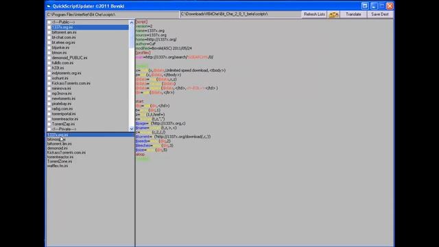Screen dimensions: 439x247
Task: Click the $torrent= download URL line
Action: point(173,137)
